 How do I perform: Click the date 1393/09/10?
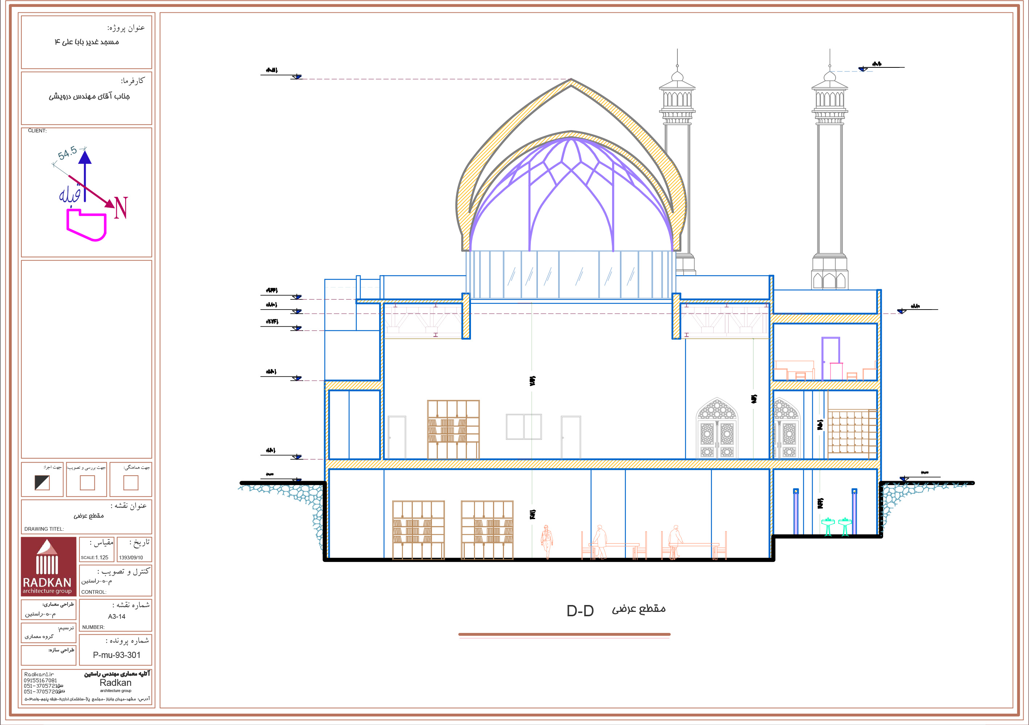tap(131, 558)
